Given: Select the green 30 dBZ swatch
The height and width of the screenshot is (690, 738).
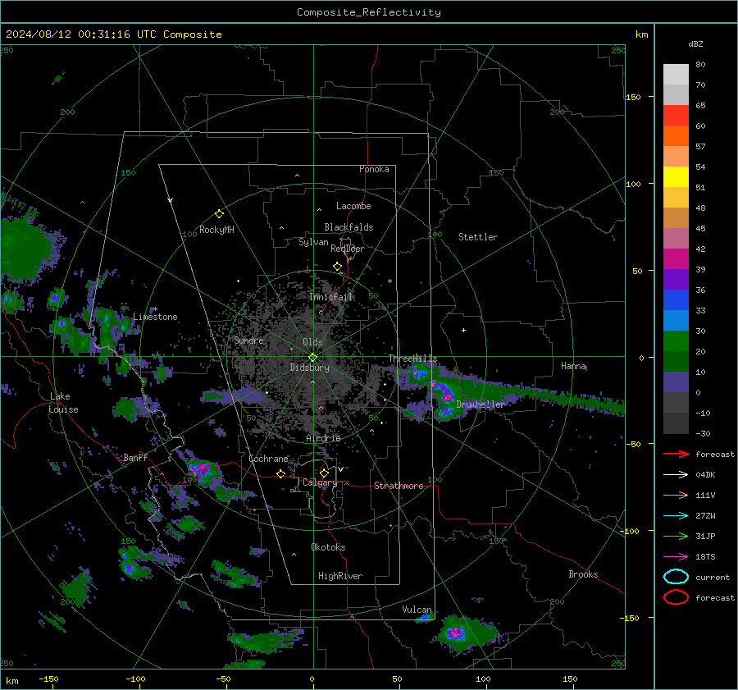Looking at the screenshot, I should tap(676, 341).
